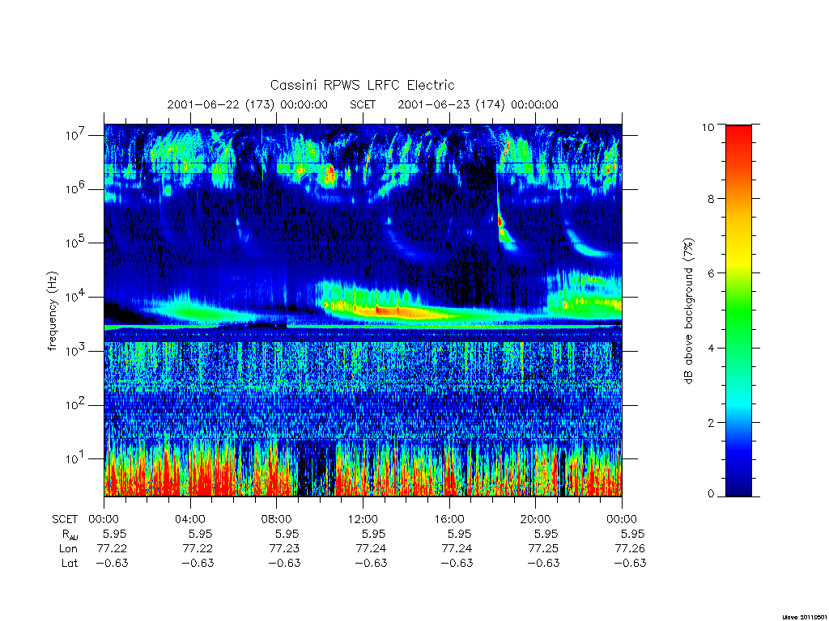Click longitude value '77.25'
Image resolution: width=829 pixels, height=621 pixels.
click(543, 549)
